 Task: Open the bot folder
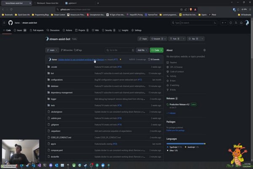pyautogui.click(x=52, y=73)
